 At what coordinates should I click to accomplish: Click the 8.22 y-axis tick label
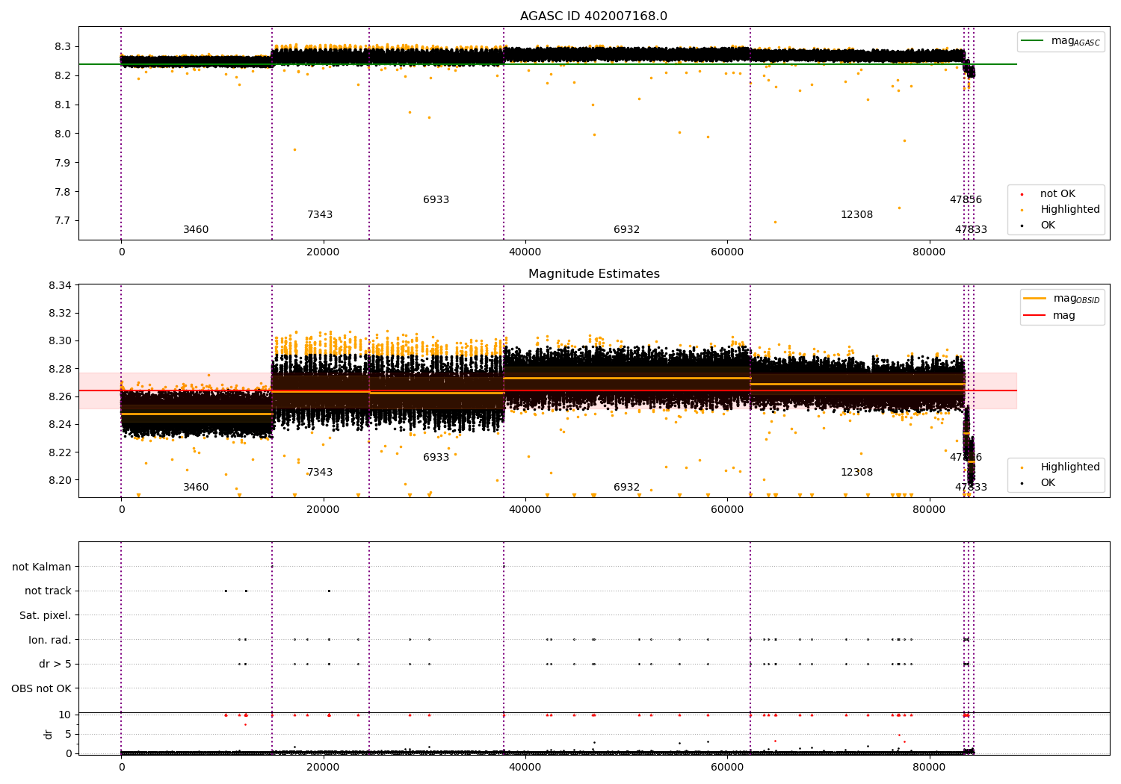(x=60, y=452)
